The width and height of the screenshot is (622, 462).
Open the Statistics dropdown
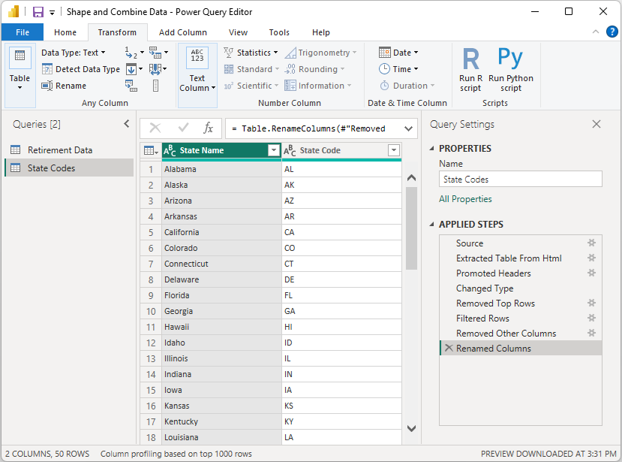pos(251,53)
